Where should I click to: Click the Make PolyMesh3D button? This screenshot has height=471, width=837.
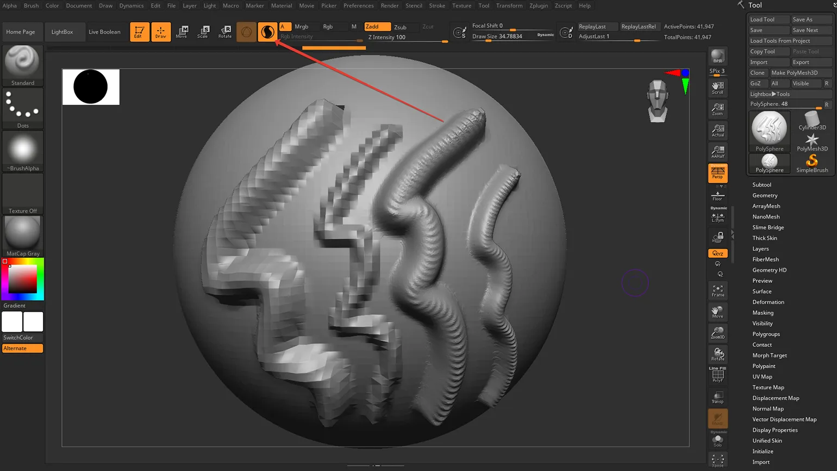[x=799, y=73]
